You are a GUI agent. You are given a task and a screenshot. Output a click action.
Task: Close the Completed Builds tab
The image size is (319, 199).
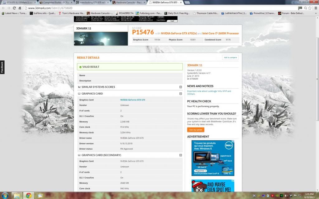[71, 2]
